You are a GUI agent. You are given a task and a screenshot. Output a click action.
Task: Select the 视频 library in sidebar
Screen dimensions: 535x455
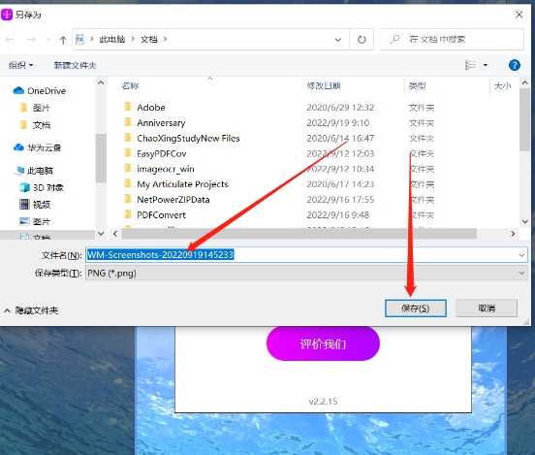tap(35, 205)
